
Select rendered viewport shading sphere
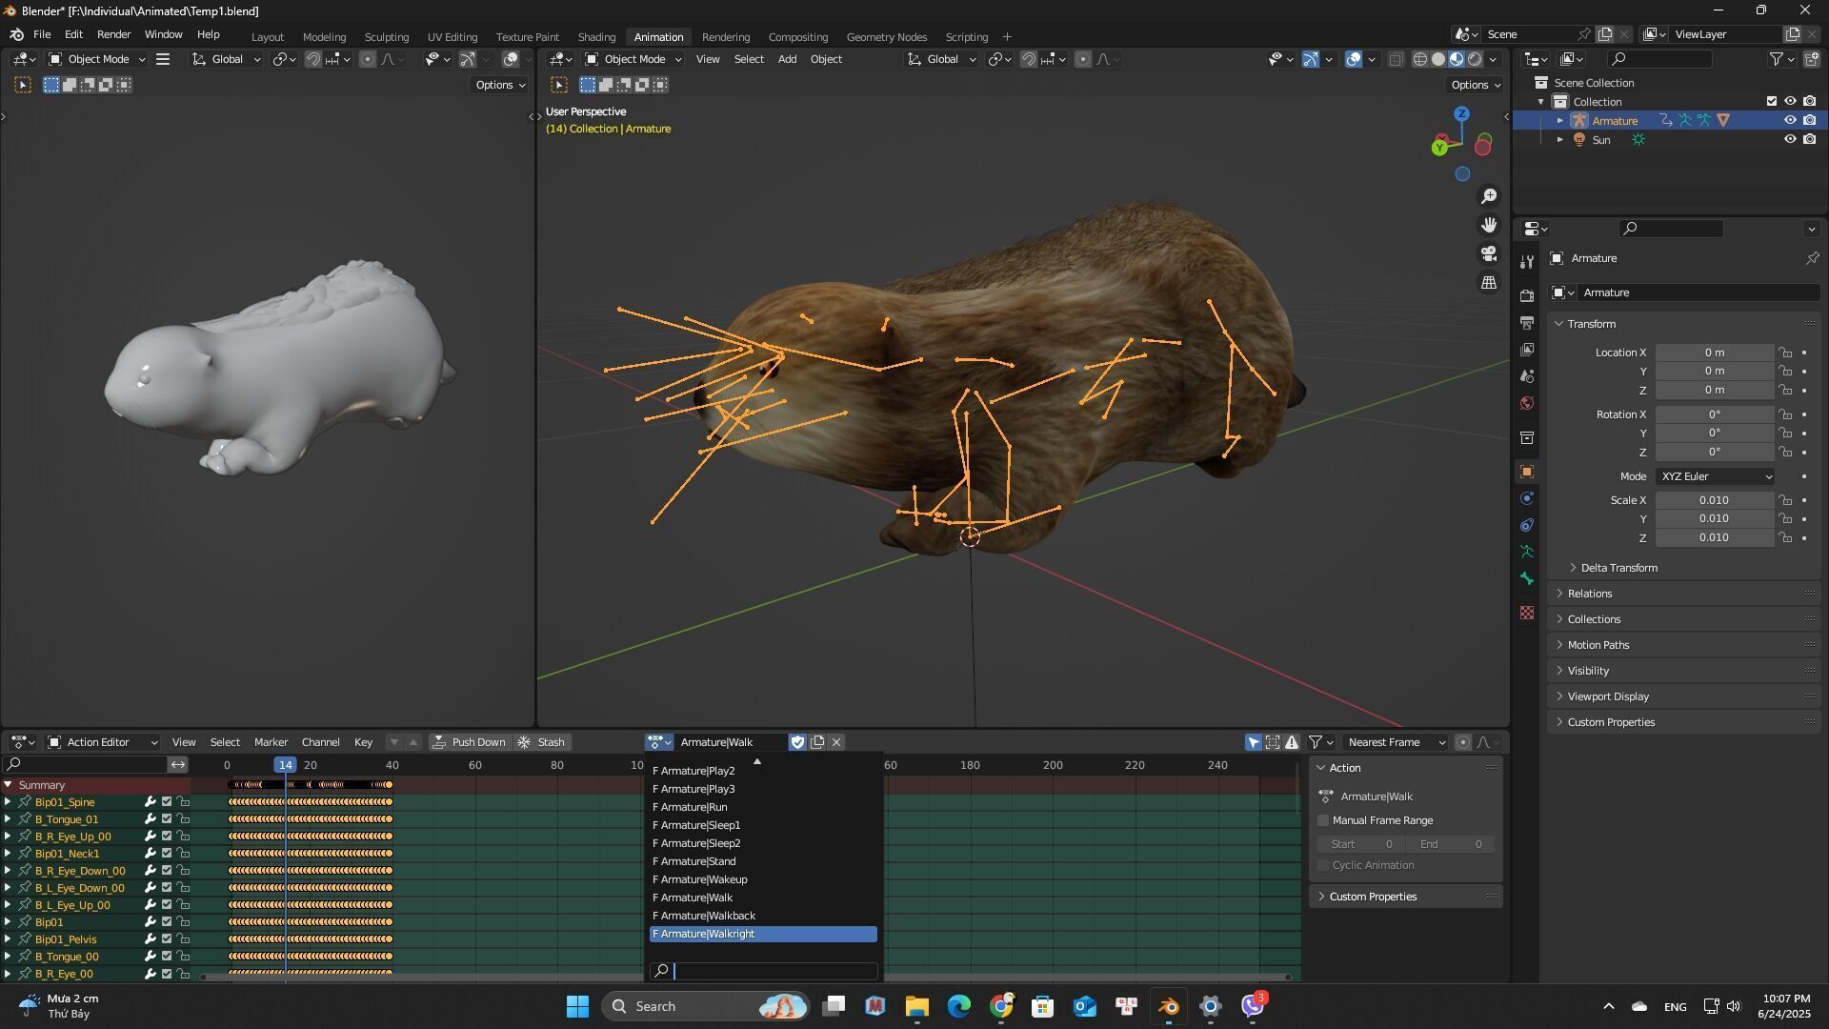[1475, 59]
